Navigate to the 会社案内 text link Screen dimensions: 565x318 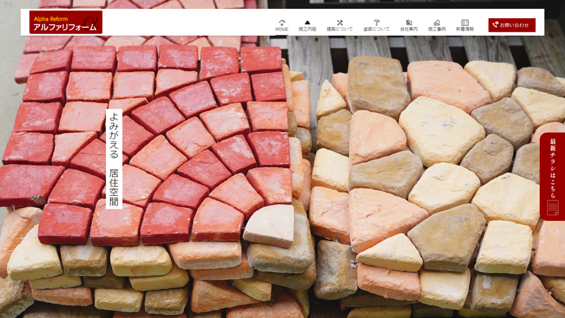409,29
